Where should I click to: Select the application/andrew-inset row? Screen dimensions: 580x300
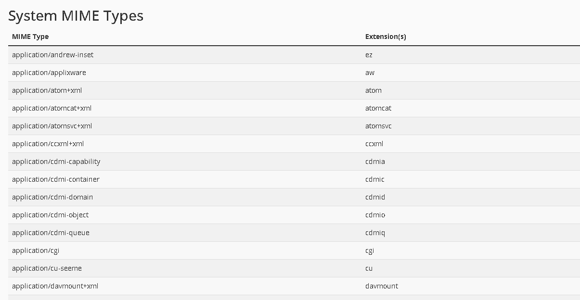(294, 55)
